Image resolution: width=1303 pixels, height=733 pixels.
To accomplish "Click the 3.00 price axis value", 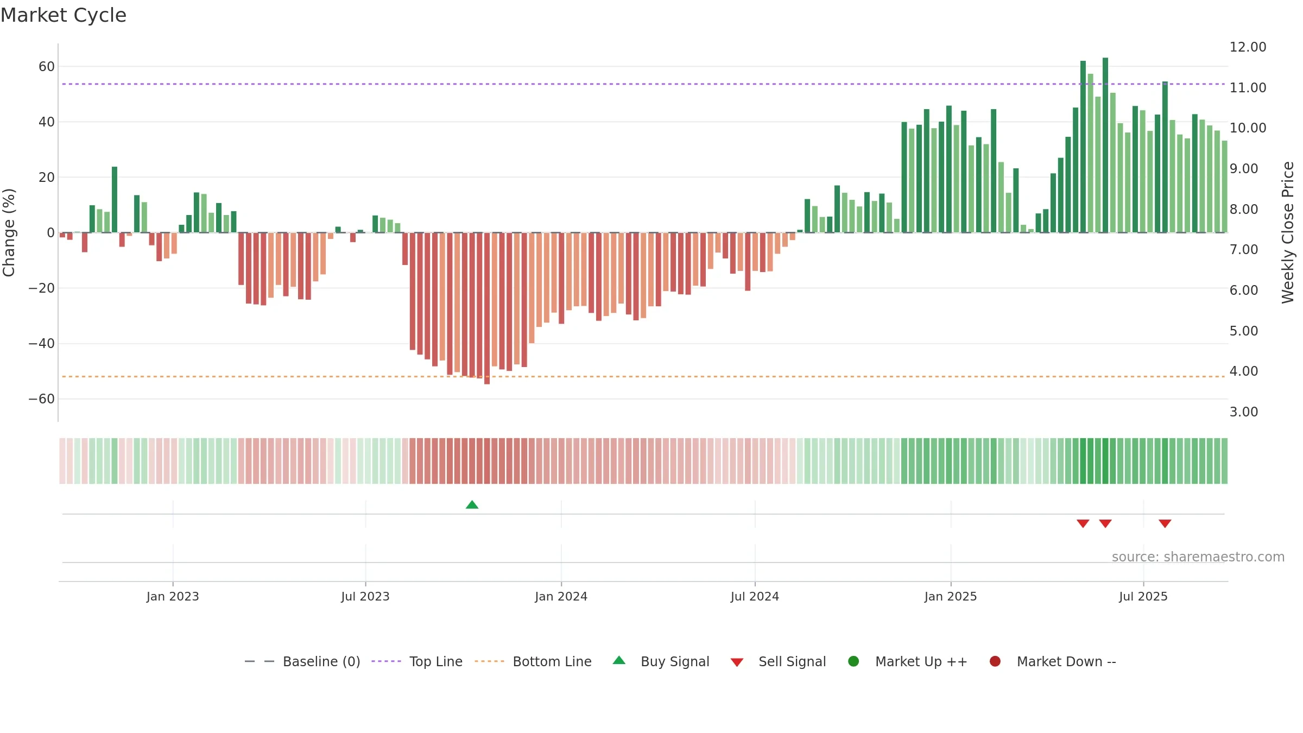I will (x=1244, y=412).
